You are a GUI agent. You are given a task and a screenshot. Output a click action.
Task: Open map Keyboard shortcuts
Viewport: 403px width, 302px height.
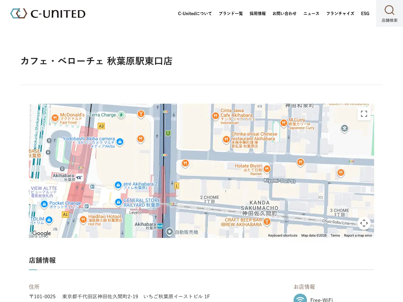283,236
